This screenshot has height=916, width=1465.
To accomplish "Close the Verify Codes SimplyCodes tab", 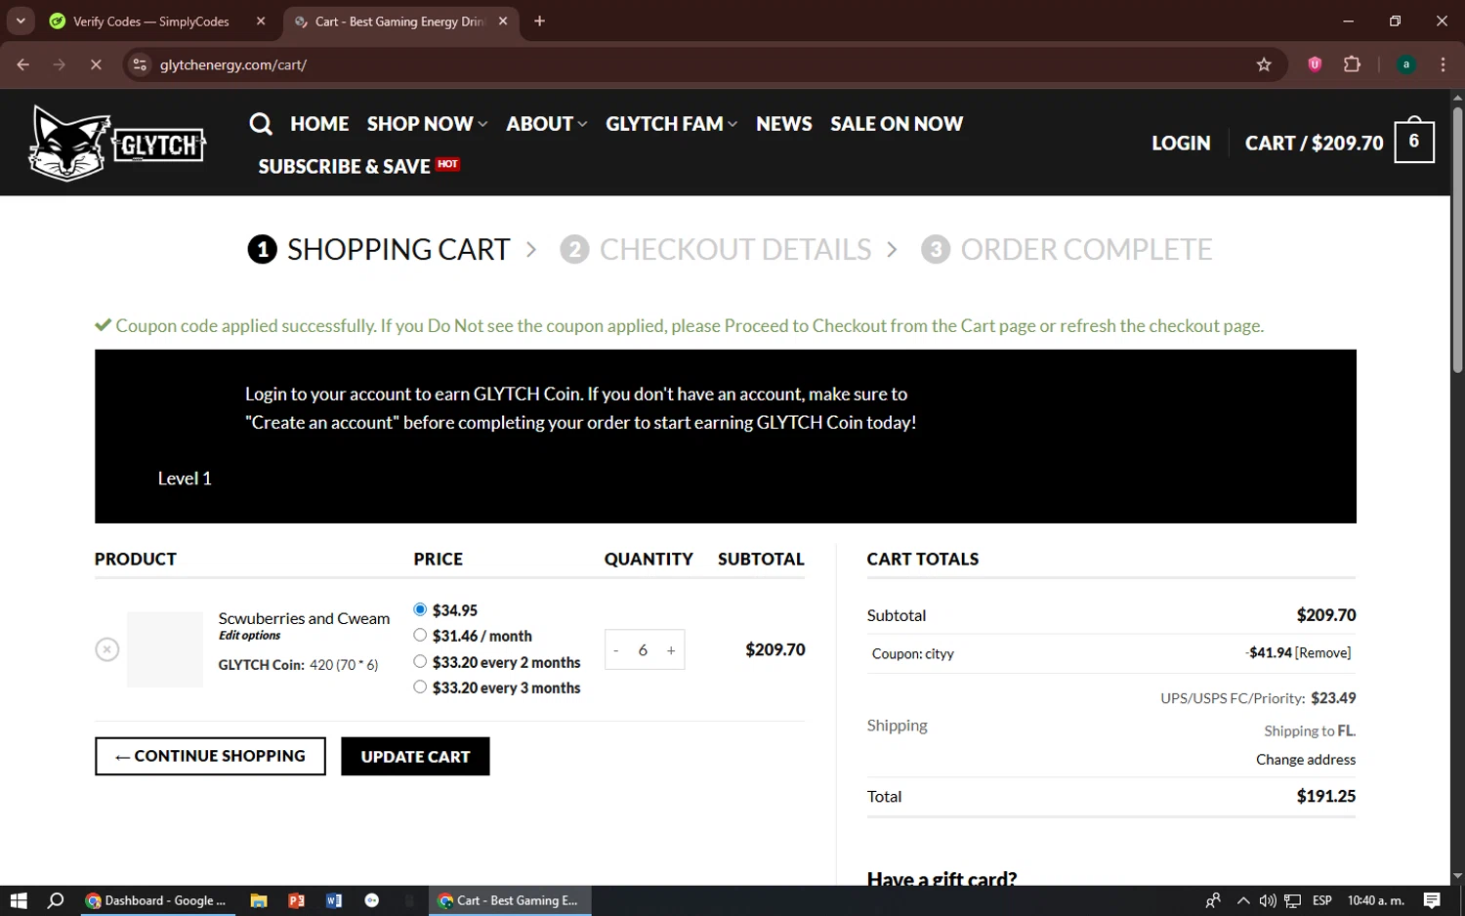I will 261,21.
